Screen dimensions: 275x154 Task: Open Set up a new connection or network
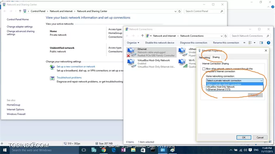(x=76, y=67)
